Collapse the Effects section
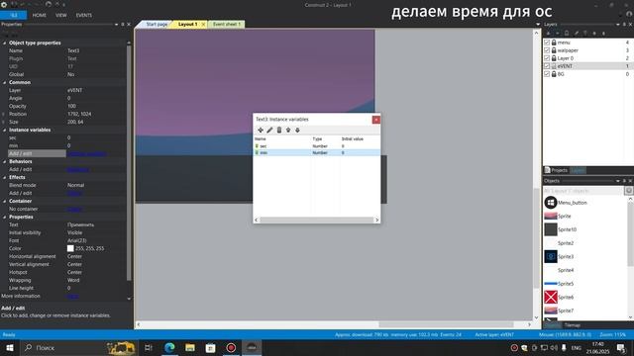The image size is (634, 356). 4,177
